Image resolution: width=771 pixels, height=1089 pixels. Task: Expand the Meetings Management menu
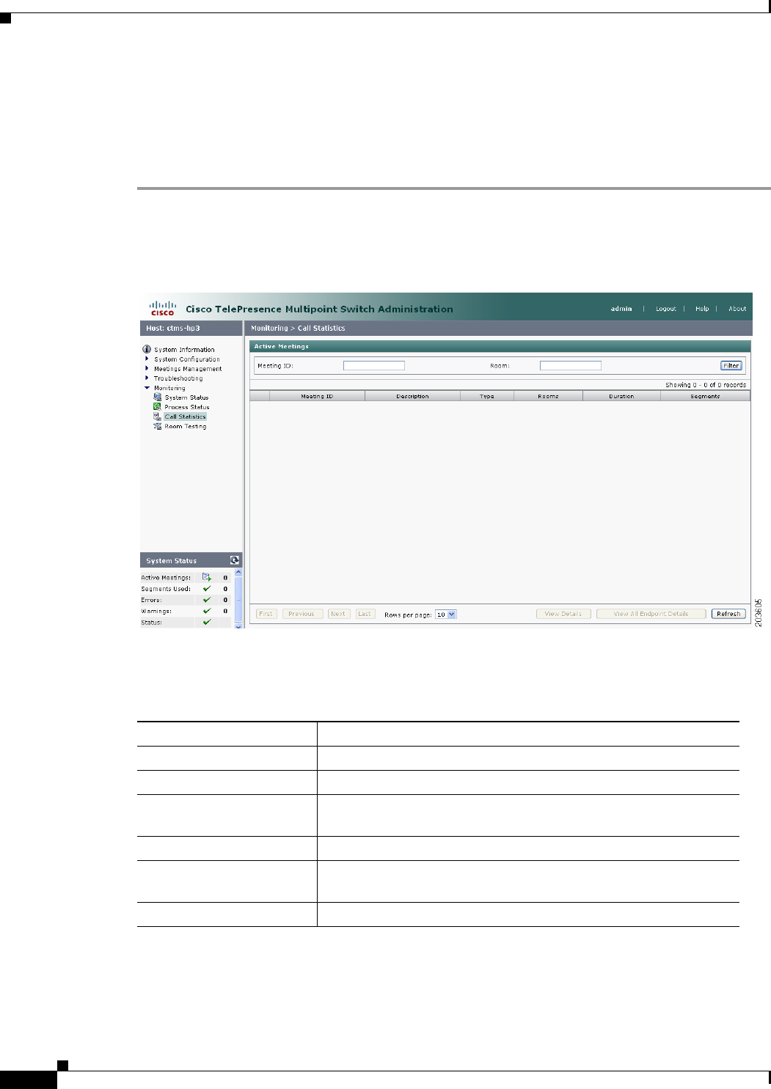point(147,368)
